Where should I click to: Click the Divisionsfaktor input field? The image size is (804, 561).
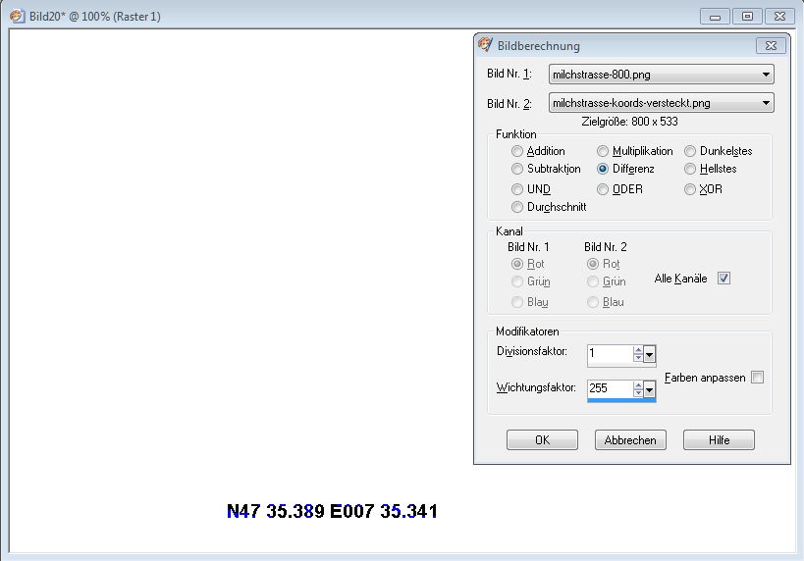click(x=610, y=353)
